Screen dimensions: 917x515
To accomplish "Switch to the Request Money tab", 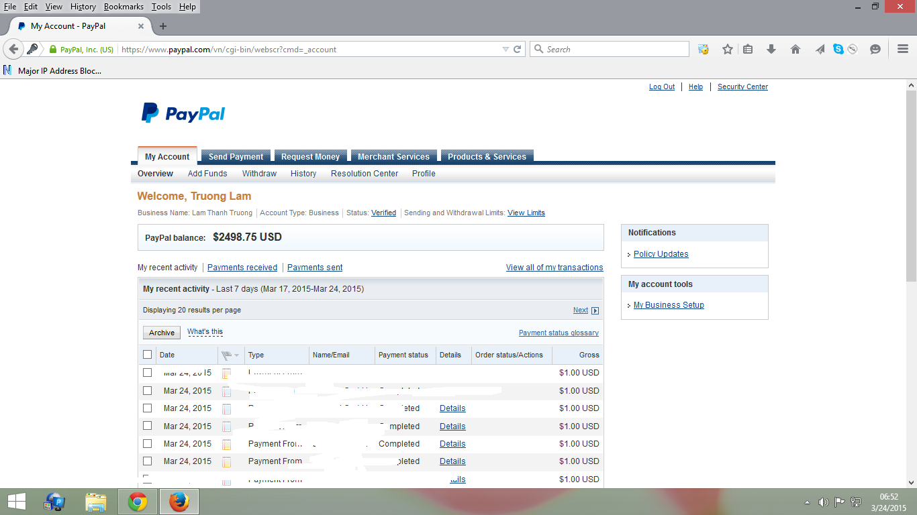I will 310,156.
